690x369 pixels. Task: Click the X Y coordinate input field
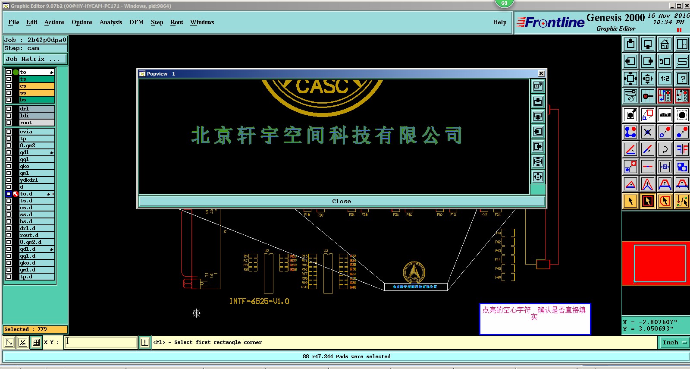coord(101,342)
